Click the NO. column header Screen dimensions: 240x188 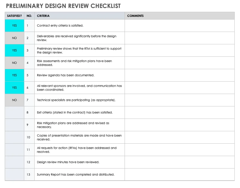click(28, 16)
